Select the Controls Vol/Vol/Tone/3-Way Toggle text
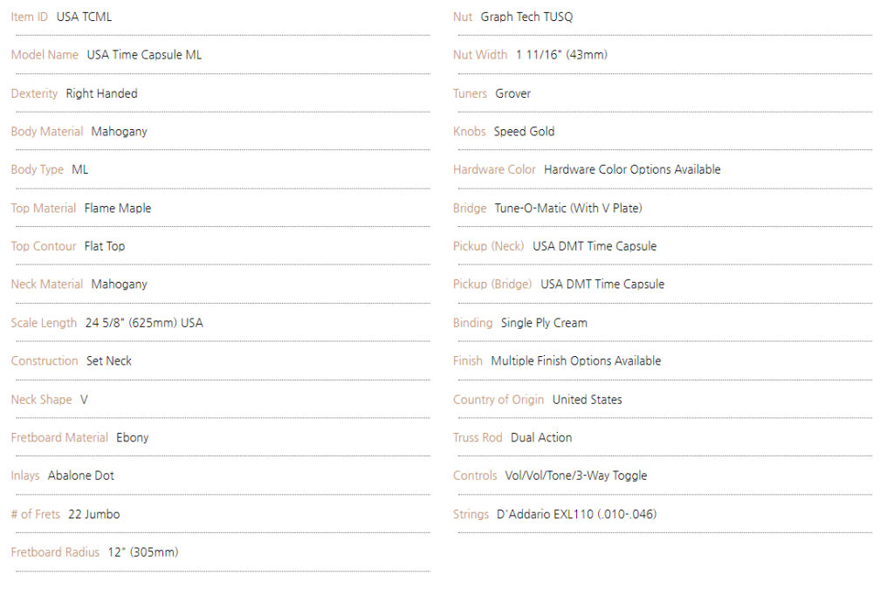 pyautogui.click(x=576, y=476)
